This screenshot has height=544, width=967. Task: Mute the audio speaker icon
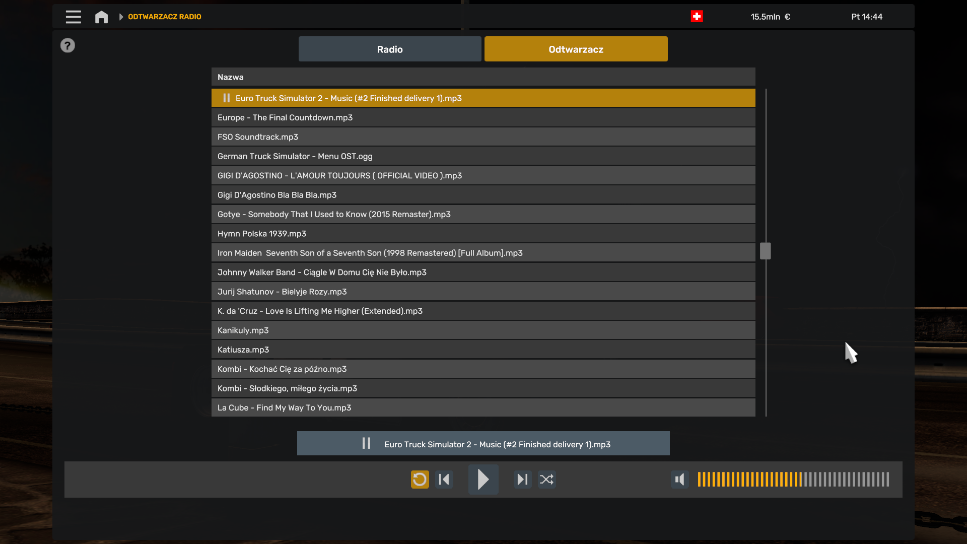click(679, 480)
